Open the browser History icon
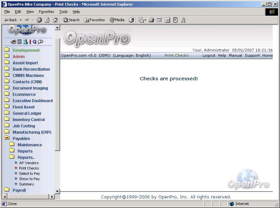Image resolution: width=280 pixels, height=208 pixels. coord(131,20)
